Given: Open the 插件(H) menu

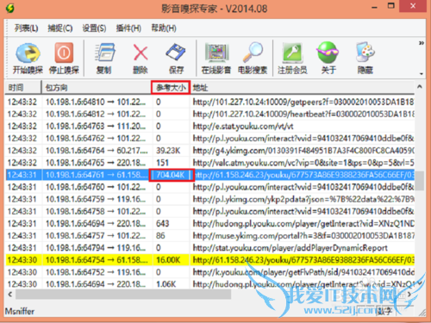Looking at the screenshot, I should pyautogui.click(x=128, y=28).
